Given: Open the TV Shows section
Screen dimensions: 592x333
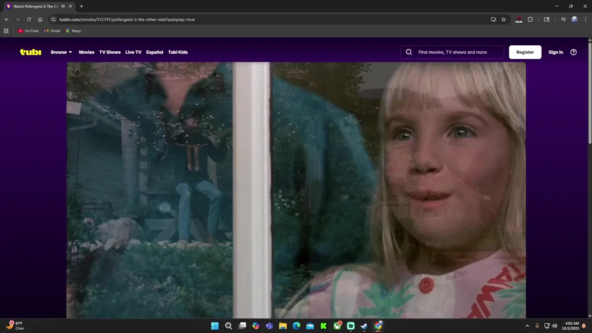Looking at the screenshot, I should tap(110, 52).
